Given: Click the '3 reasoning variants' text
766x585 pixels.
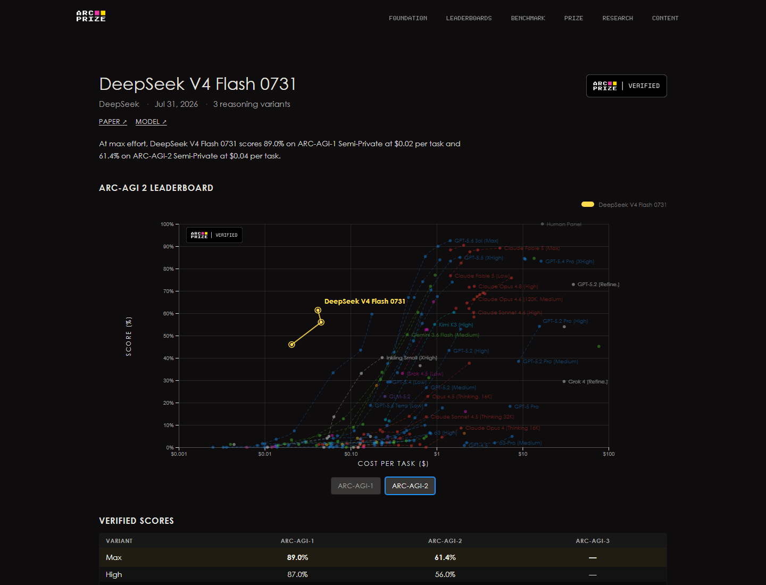Looking at the screenshot, I should 252,104.
